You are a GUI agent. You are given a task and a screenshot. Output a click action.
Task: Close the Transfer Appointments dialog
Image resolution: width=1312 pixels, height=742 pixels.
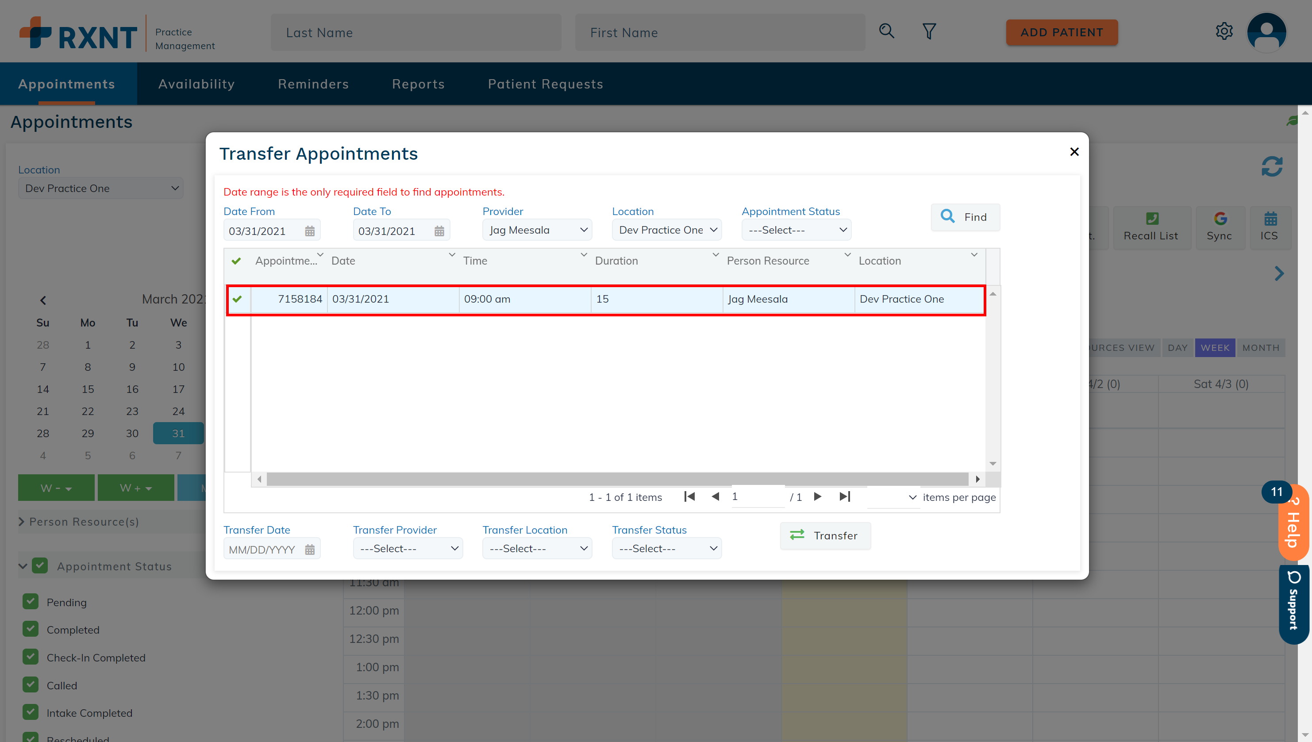pos(1074,152)
